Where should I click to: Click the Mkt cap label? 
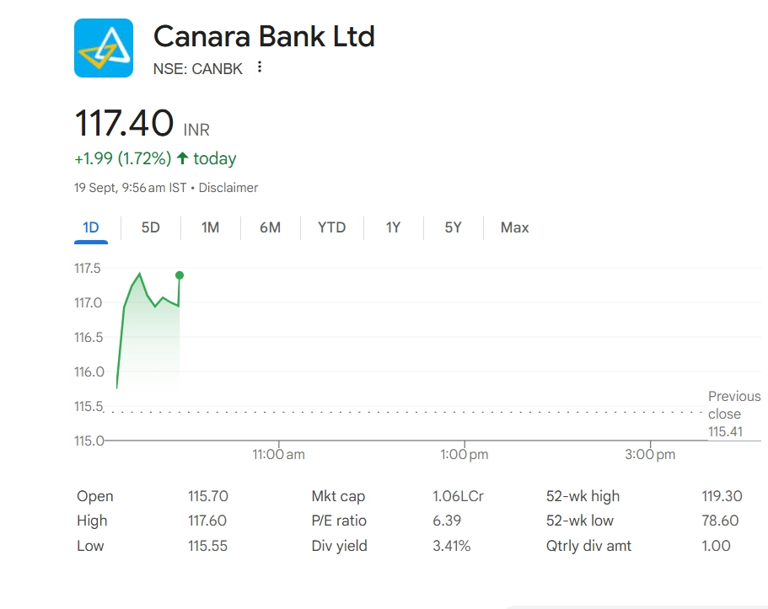(338, 496)
